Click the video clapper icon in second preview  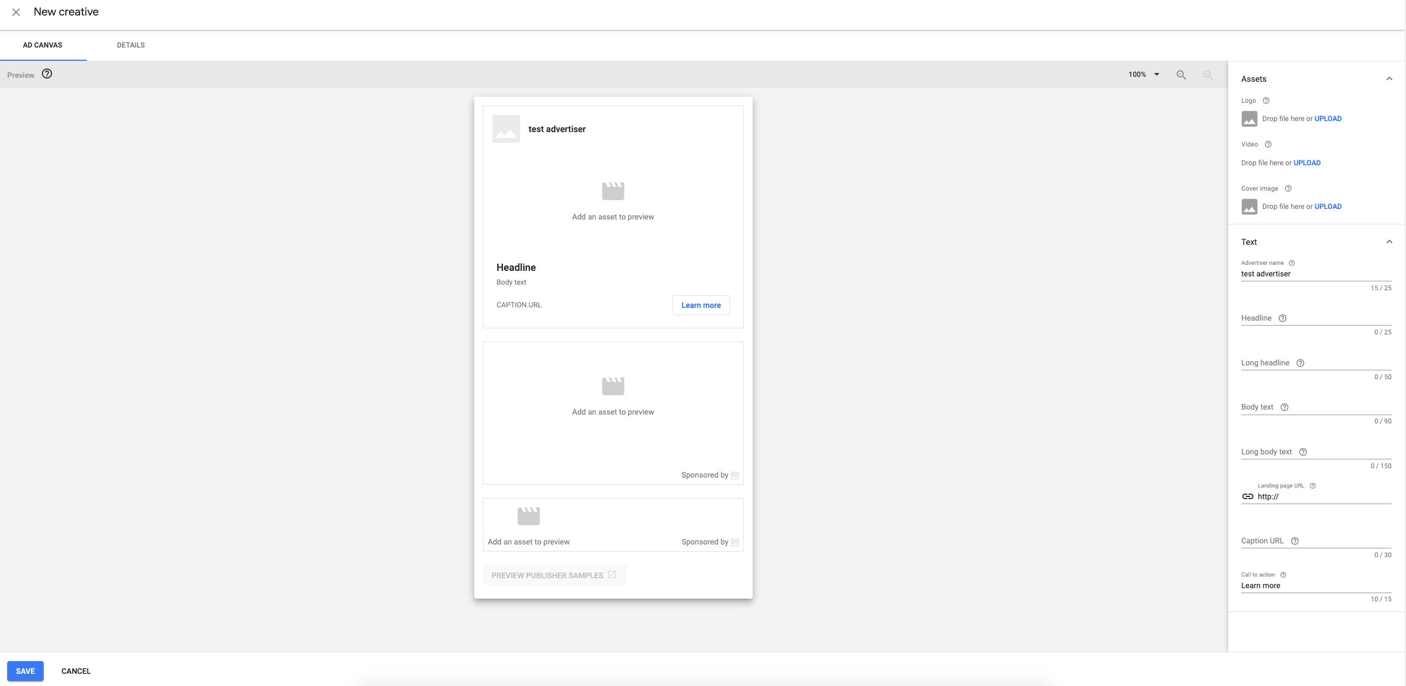(613, 386)
